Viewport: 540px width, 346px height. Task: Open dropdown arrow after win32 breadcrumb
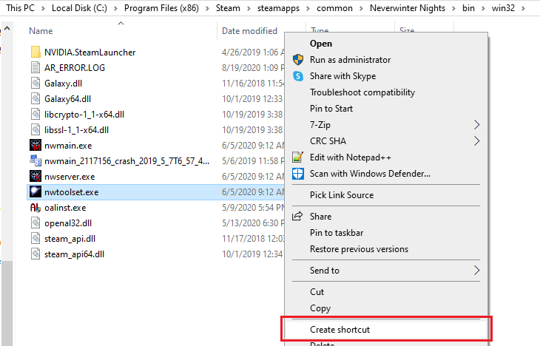click(523, 8)
